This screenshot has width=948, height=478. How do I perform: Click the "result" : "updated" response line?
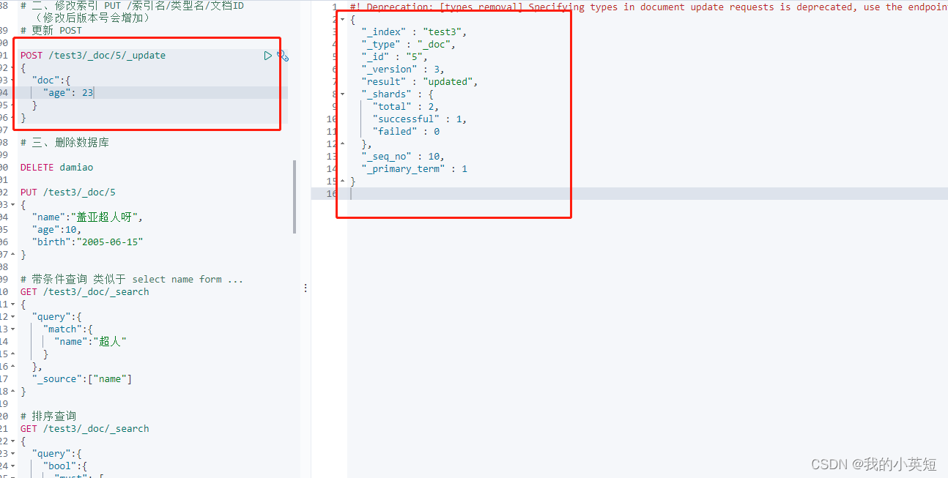click(420, 82)
